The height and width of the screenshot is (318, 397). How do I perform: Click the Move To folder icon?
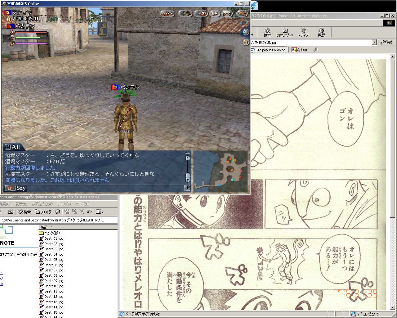pyautogui.click(x=67, y=212)
